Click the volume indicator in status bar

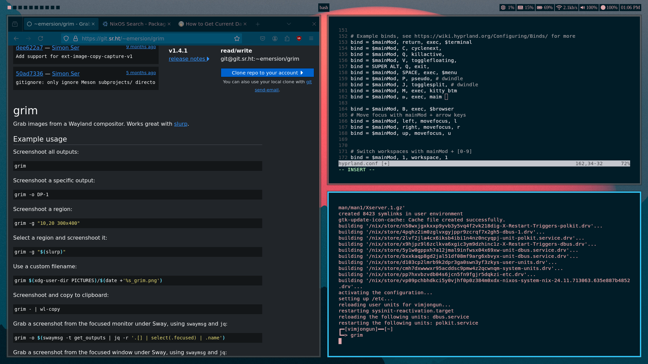[x=589, y=7]
